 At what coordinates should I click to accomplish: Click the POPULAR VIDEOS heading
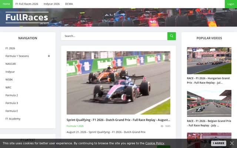(209, 38)
